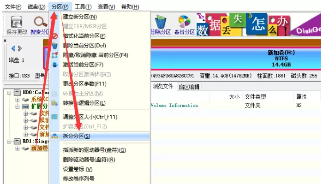Image resolution: width=329 pixels, height=184 pixels.
Task: Select the HD0 disk tree item
Action: [x=36, y=93]
